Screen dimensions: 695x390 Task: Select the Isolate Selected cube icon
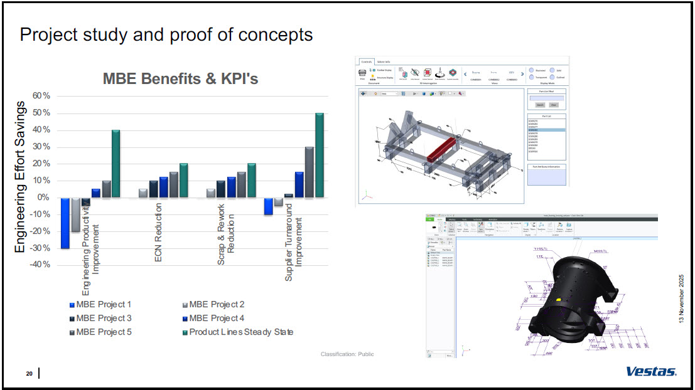(x=428, y=73)
